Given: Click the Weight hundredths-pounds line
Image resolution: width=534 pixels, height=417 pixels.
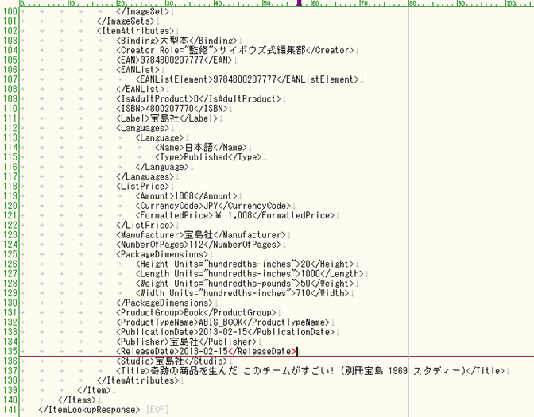Looking at the screenshot, I should tap(245, 284).
